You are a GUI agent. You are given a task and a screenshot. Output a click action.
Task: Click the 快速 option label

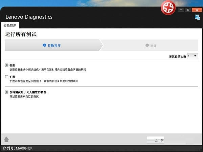click(x=12, y=65)
